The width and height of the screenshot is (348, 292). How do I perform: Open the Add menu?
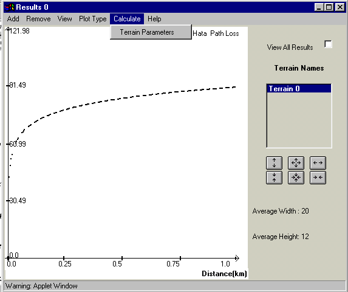pos(13,19)
